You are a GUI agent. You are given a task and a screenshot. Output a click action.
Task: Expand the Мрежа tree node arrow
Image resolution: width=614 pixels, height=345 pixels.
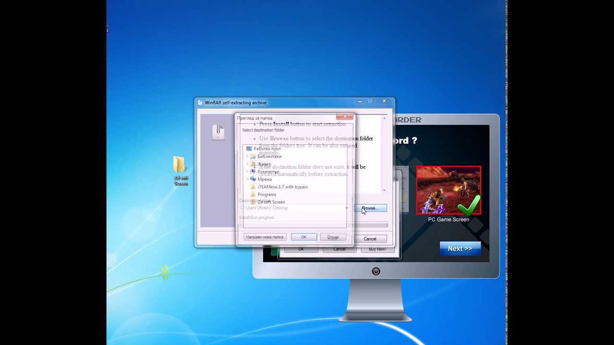pyautogui.click(x=248, y=179)
